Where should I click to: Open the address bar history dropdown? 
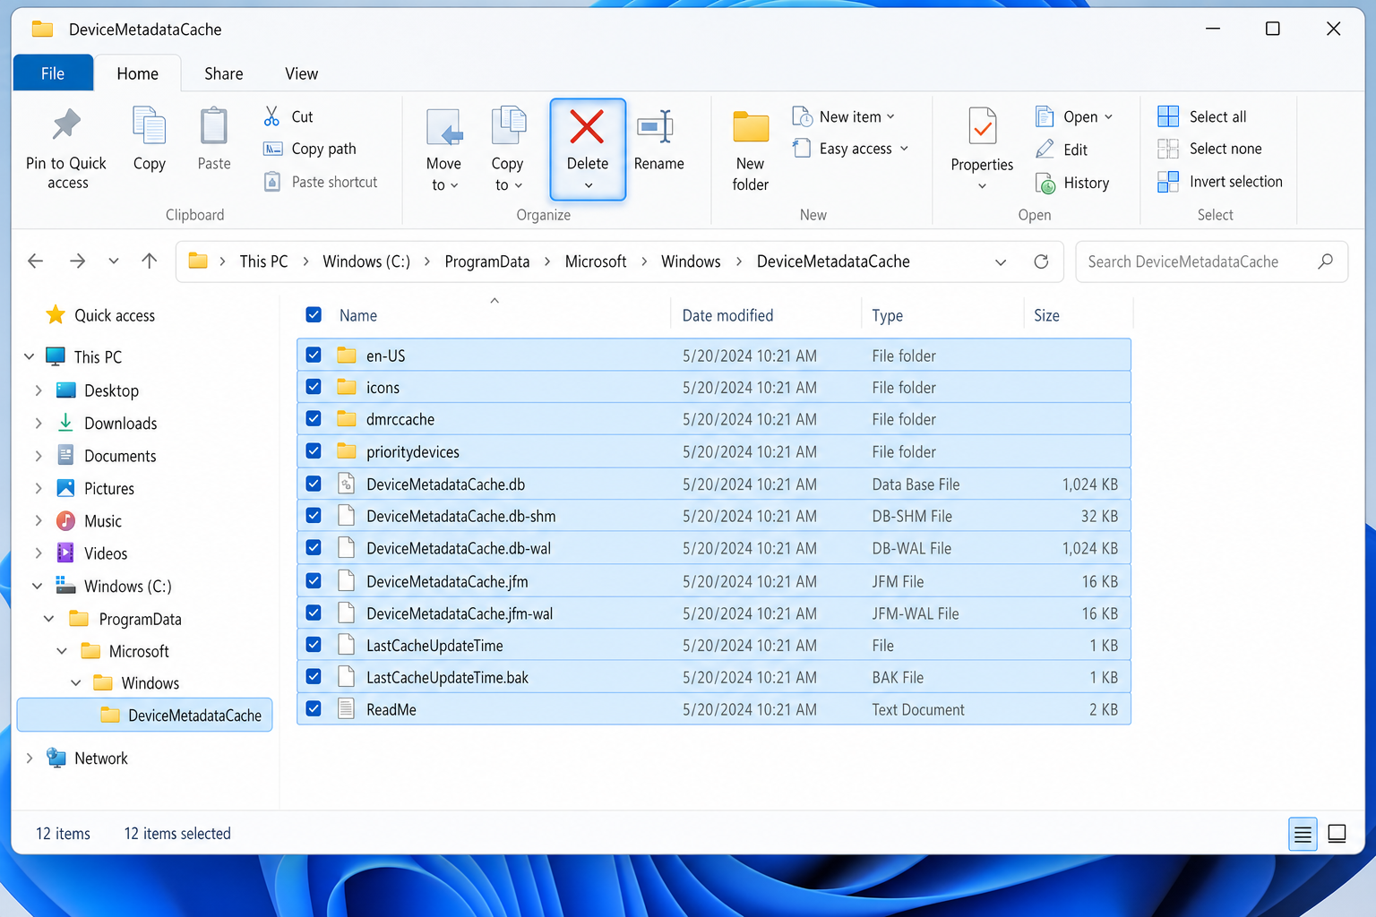coord(1001,261)
